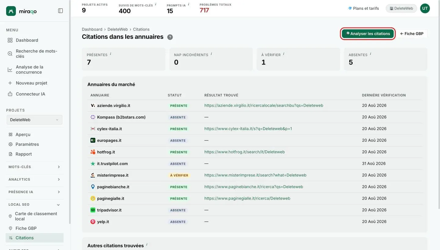This screenshot has height=250, width=440.
Task: Collapse the LOCAL SEO section
Action: [x=35, y=204]
